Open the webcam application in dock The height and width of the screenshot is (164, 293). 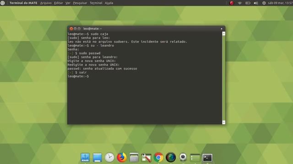183,158
